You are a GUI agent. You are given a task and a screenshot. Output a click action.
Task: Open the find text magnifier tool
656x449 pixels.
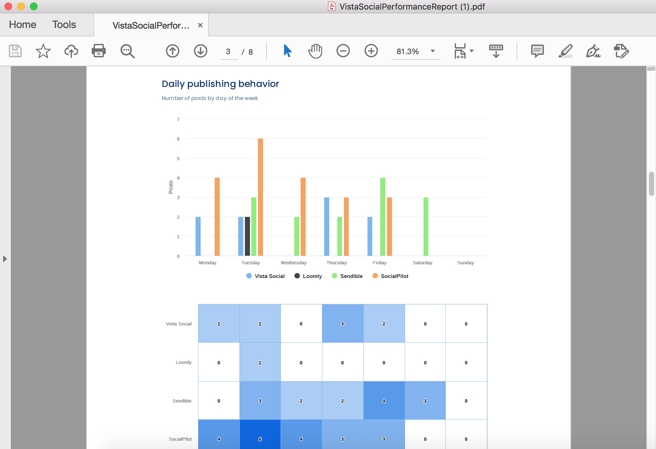click(127, 51)
